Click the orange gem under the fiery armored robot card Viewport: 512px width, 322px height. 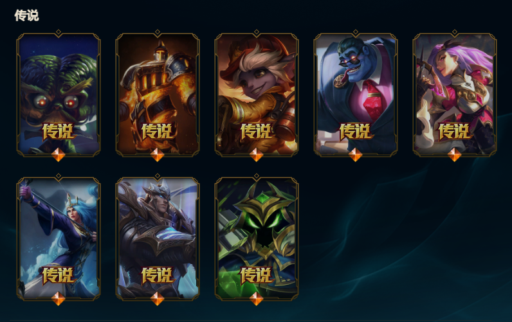(x=158, y=155)
